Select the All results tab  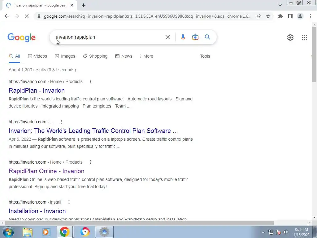click(14, 56)
